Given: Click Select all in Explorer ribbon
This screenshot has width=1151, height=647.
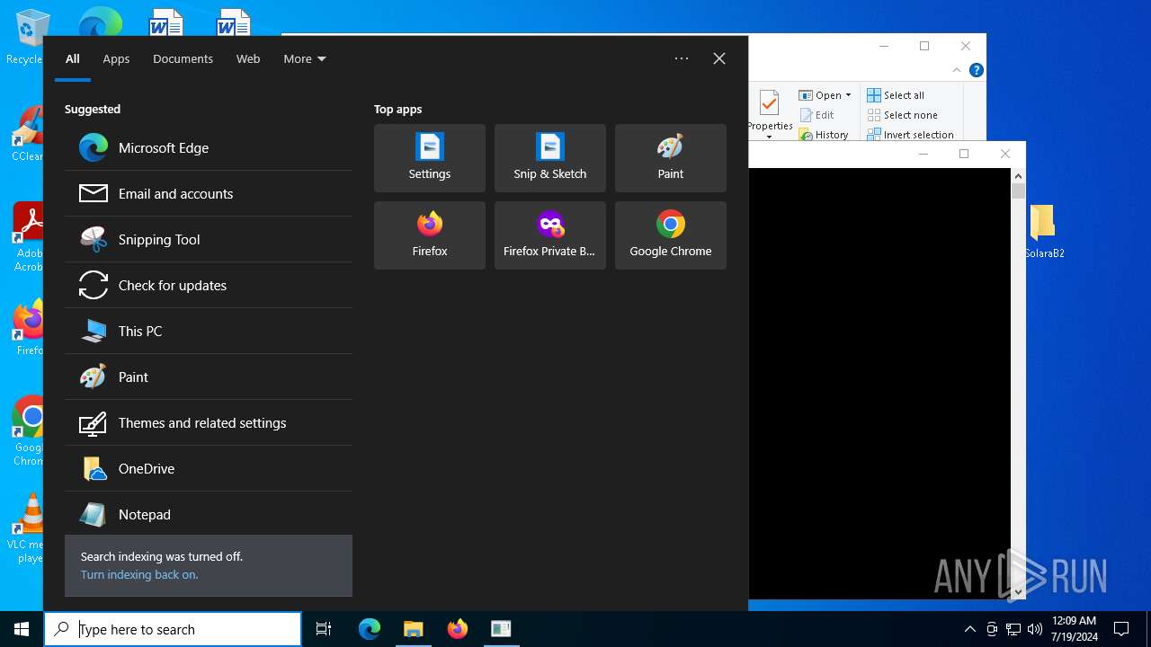Looking at the screenshot, I should 896,95.
